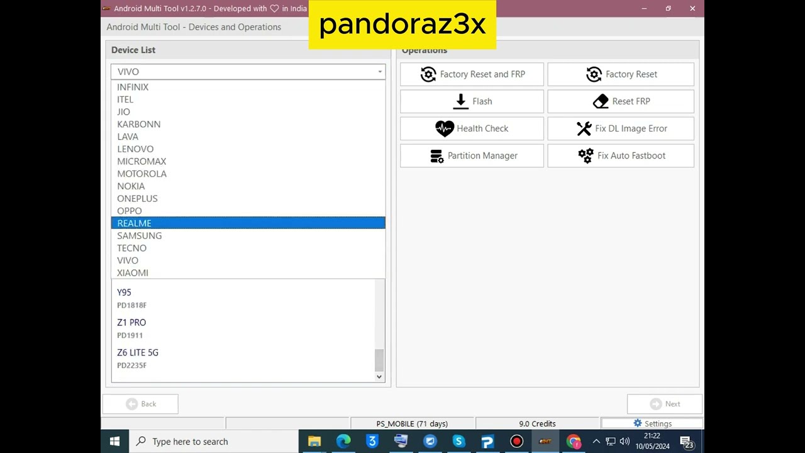805x453 pixels.
Task: Click the Flash download arrow icon
Action: click(461, 101)
